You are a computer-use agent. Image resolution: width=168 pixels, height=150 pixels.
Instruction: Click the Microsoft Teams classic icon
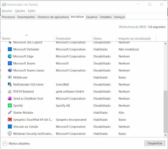[x=10, y=70]
